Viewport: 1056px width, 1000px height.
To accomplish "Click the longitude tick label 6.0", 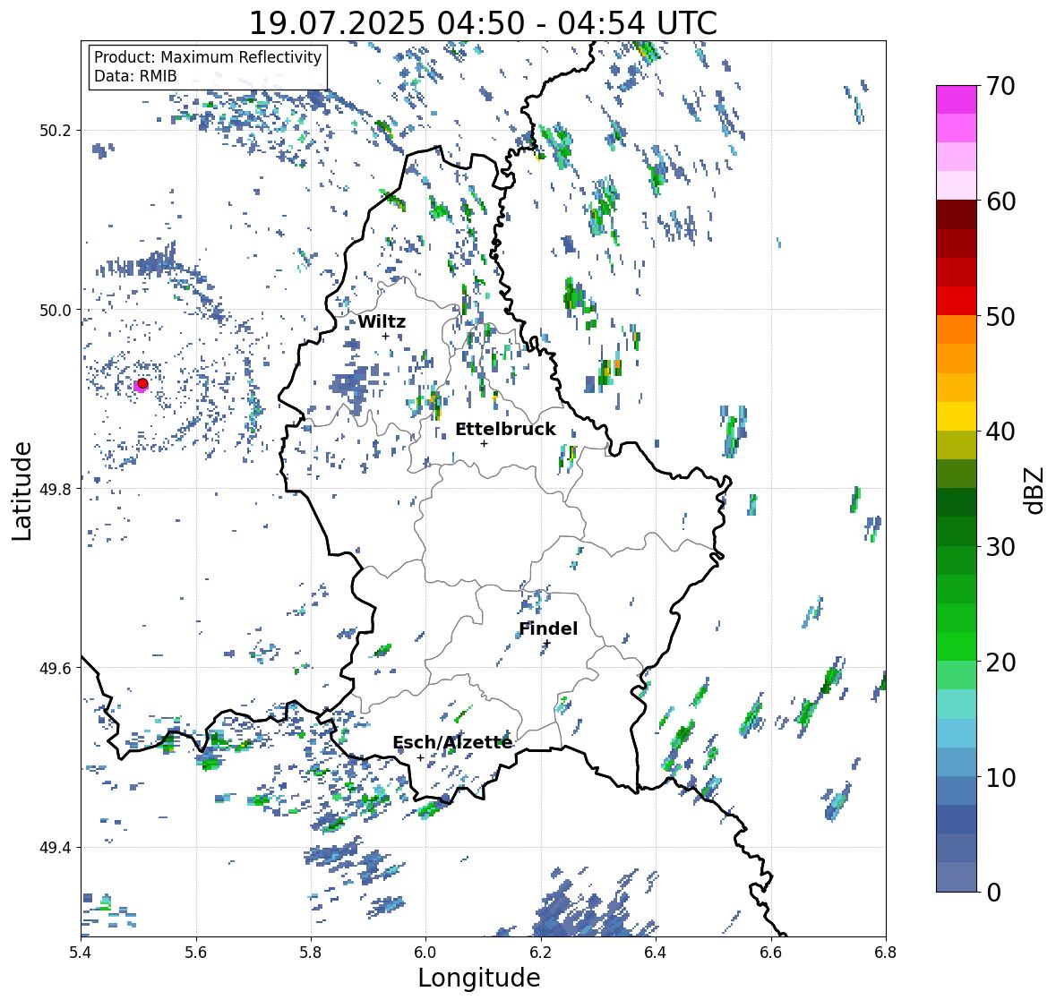I will pos(425,952).
